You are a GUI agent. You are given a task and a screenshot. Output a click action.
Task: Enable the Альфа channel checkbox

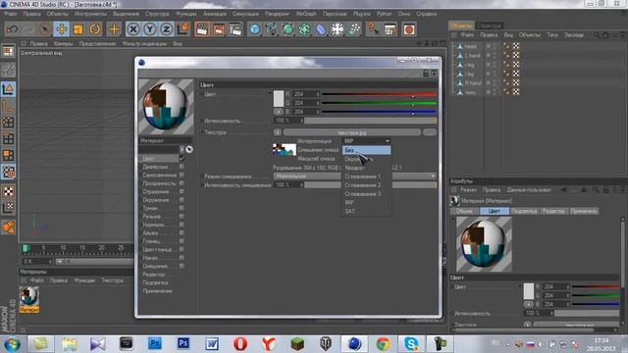[x=182, y=233]
